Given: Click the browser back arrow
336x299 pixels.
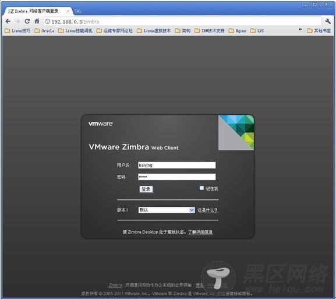Looking at the screenshot, I should (x=8, y=21).
